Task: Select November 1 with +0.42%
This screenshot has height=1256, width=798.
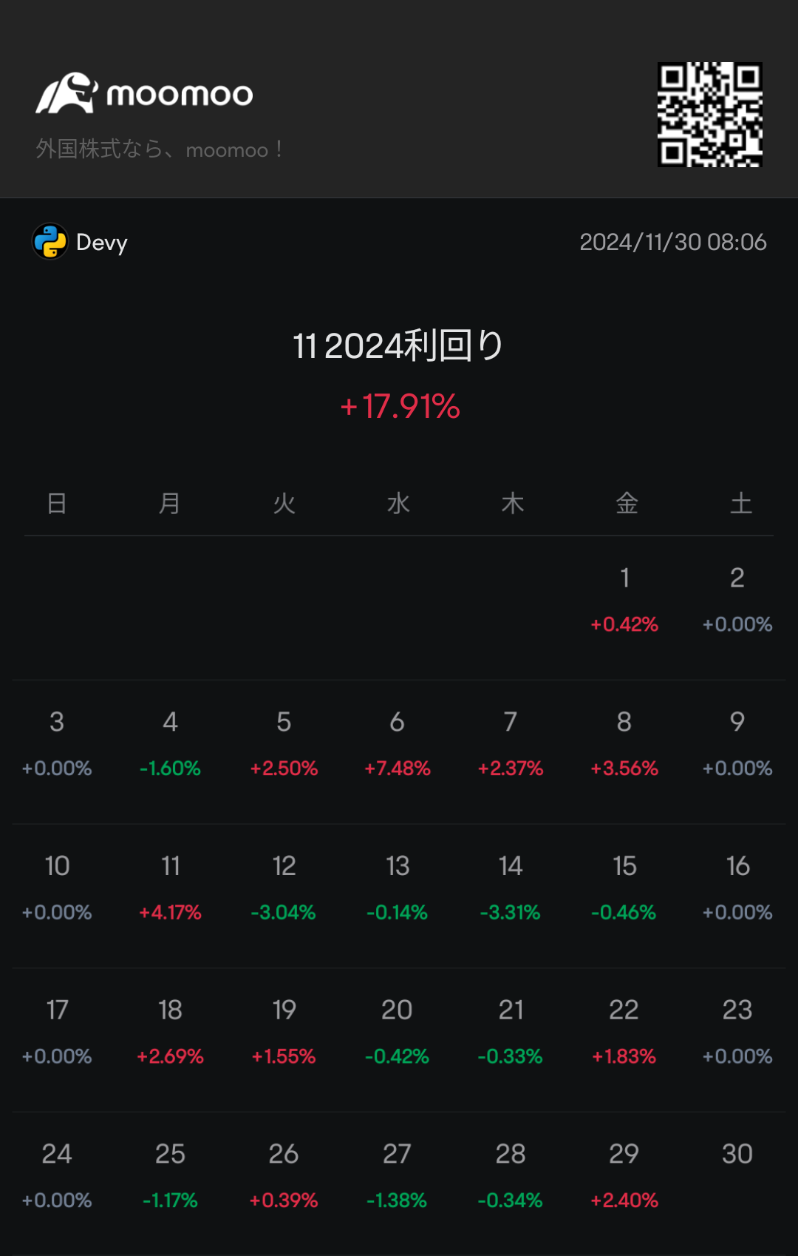Action: pos(624,600)
